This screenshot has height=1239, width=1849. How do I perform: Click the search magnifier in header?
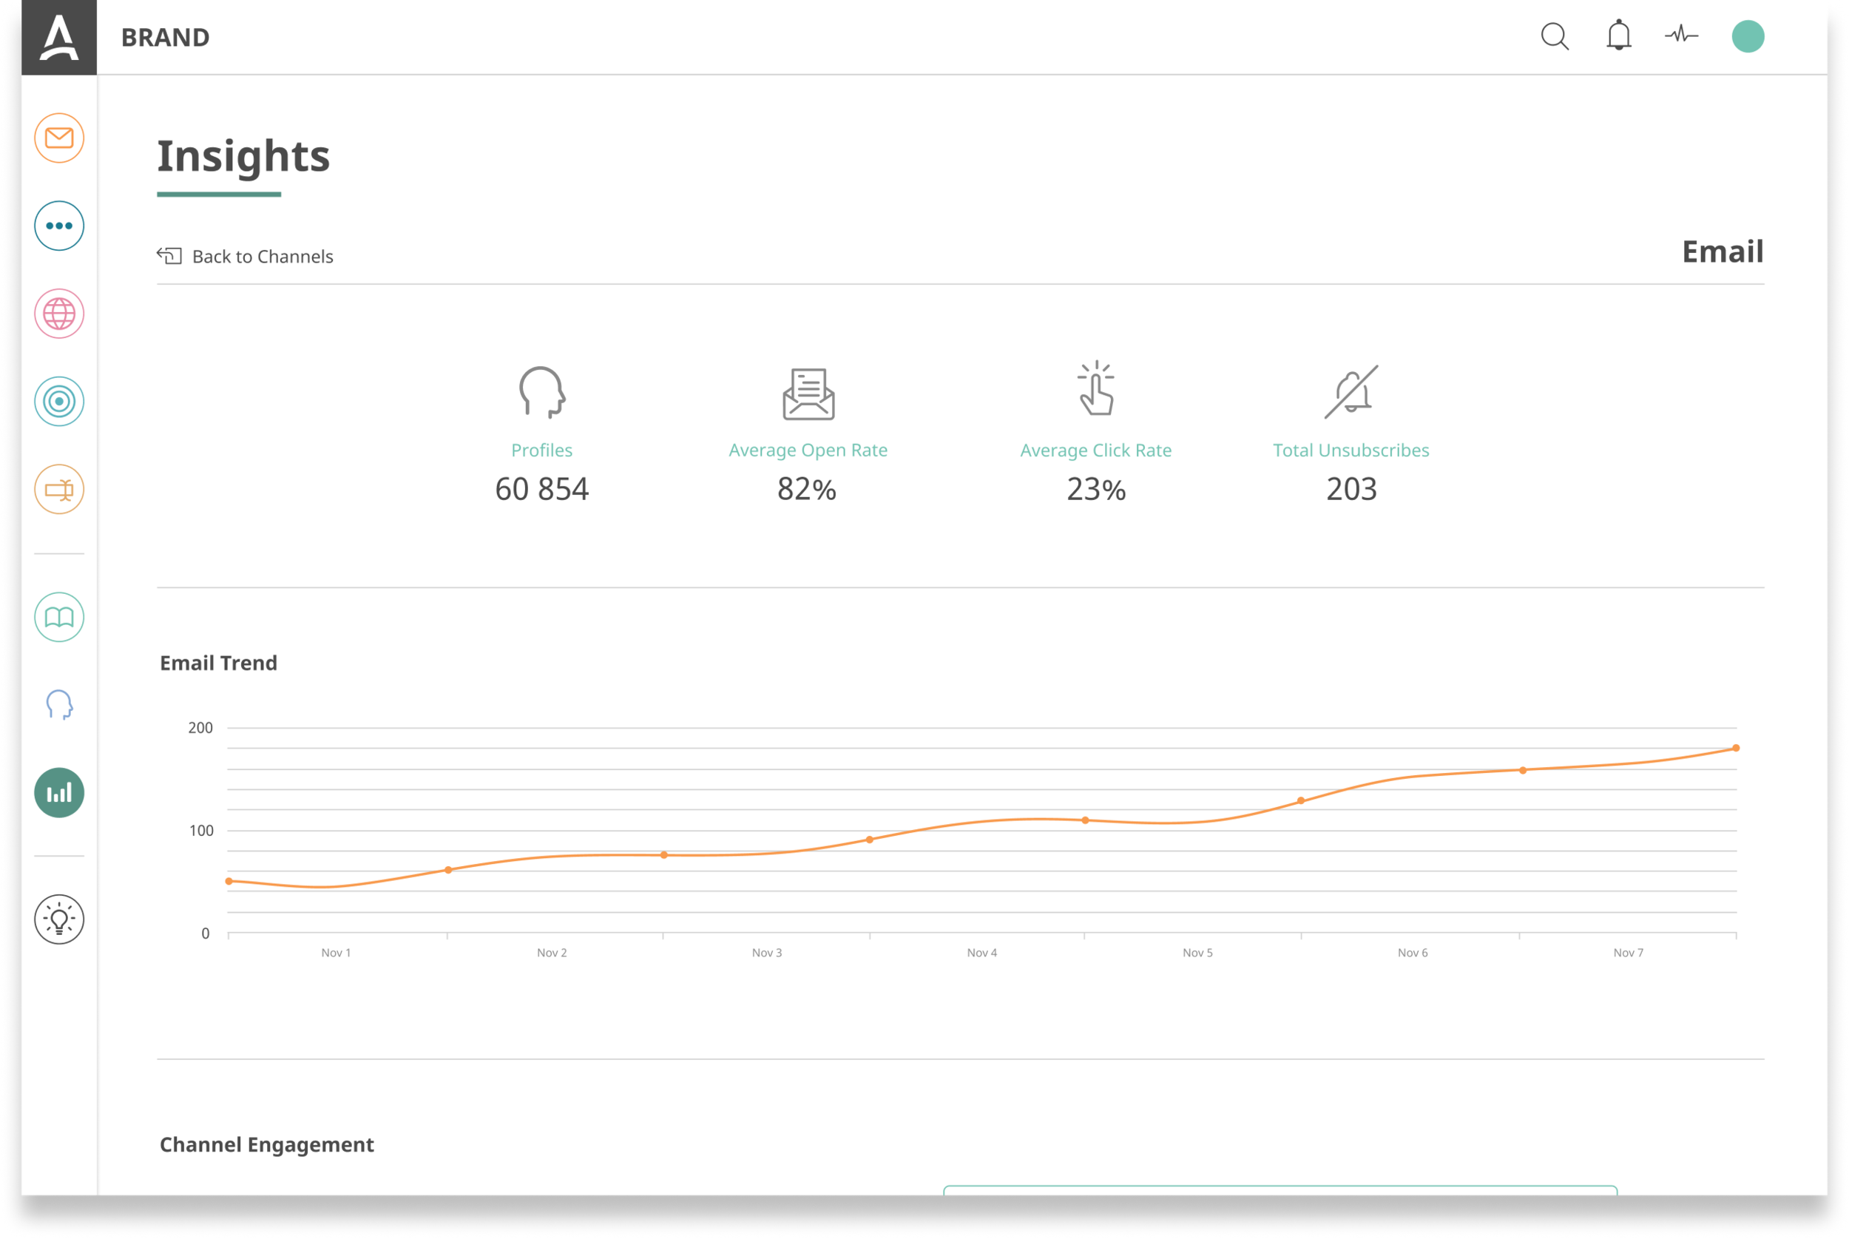point(1555,36)
